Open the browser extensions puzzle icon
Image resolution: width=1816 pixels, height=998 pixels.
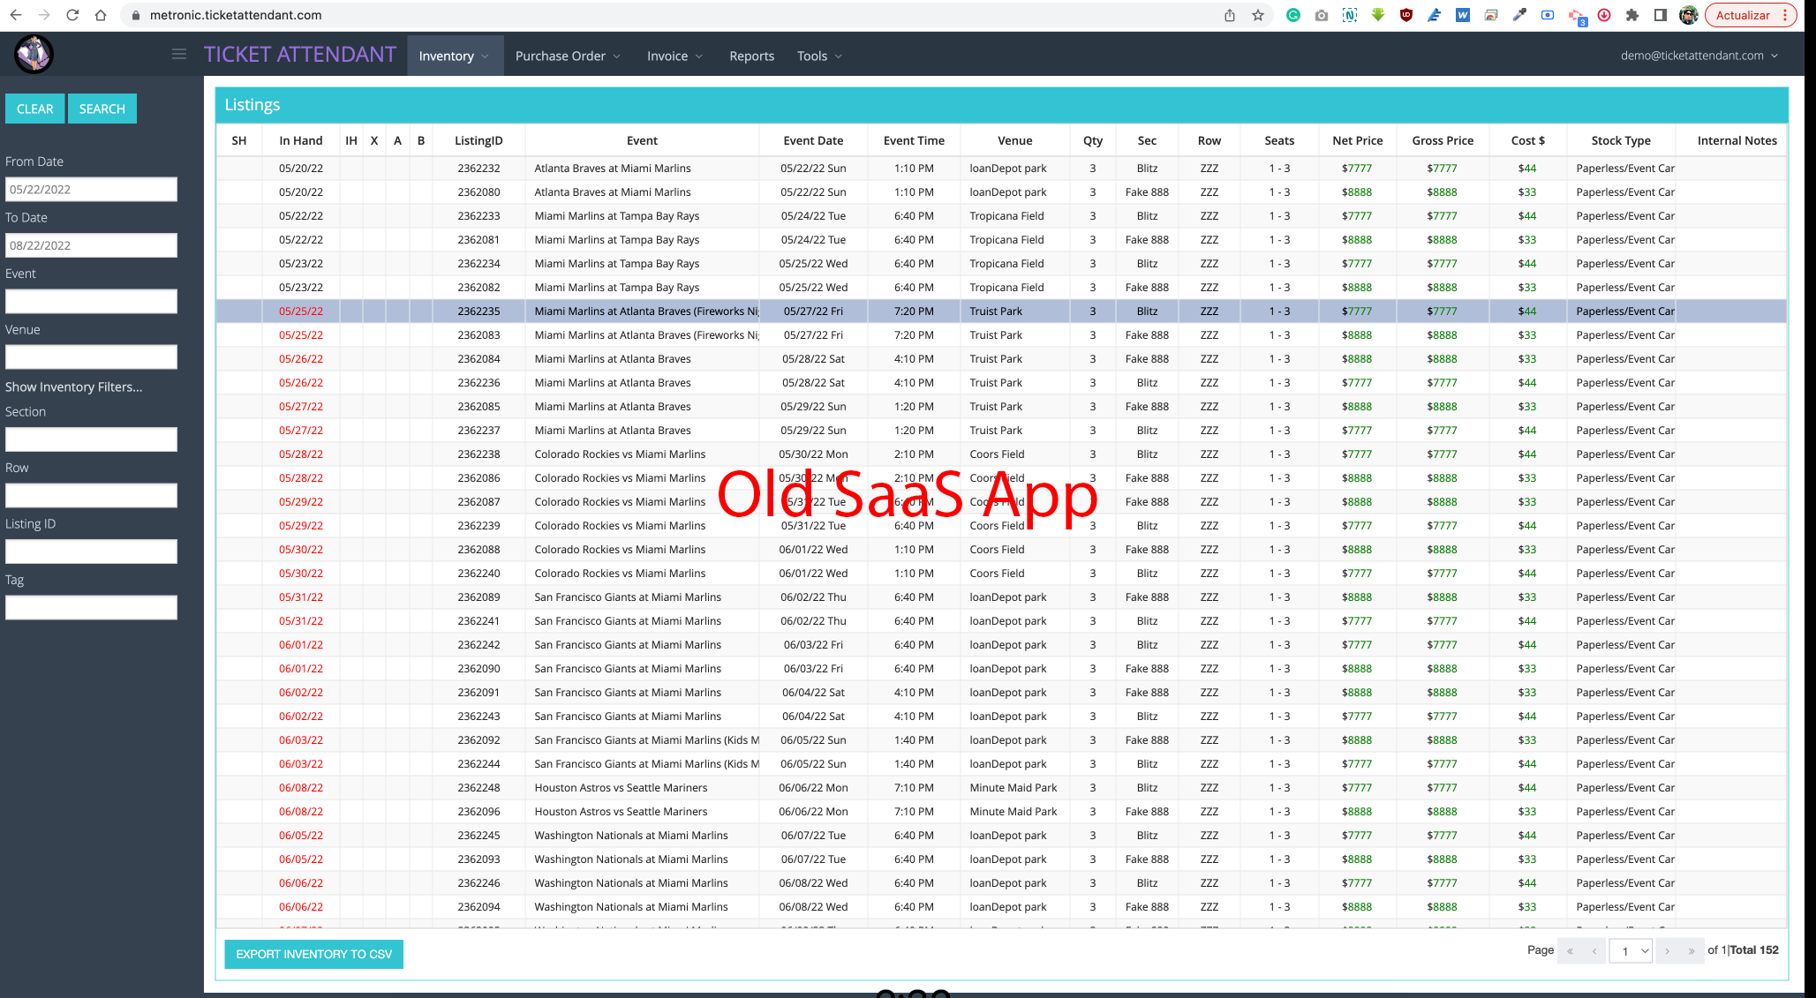tap(1631, 15)
